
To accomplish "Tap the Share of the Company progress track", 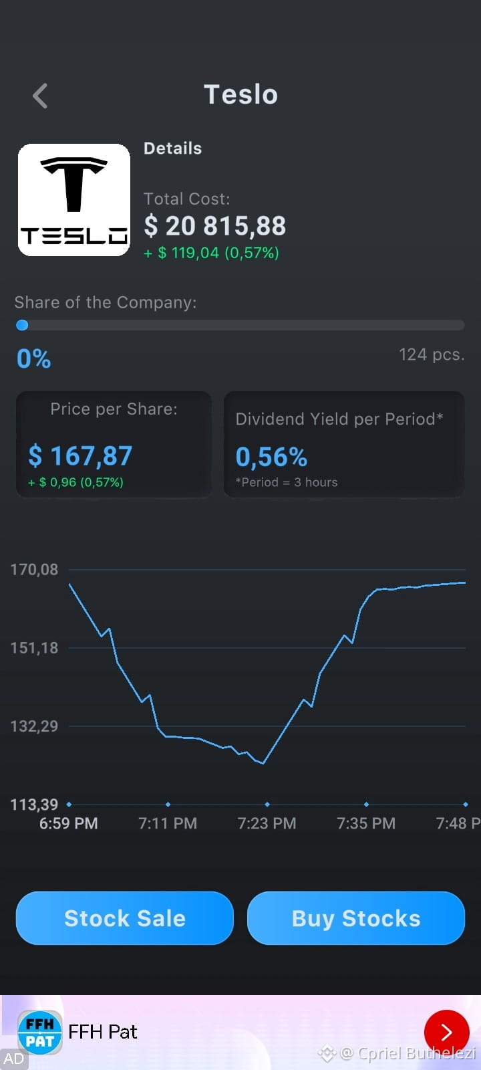I will coord(240,325).
